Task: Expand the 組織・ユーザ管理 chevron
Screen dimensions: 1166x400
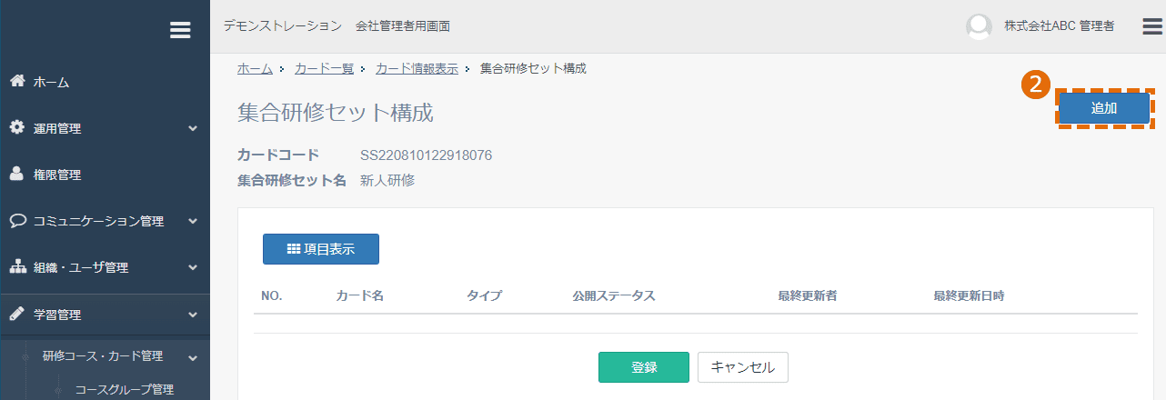Action: pyautogui.click(x=193, y=267)
